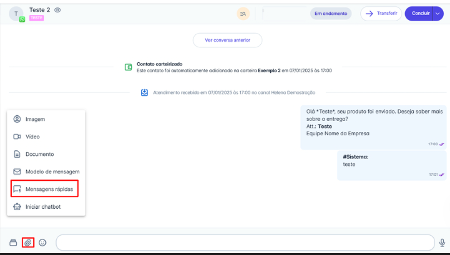Toggle the eye icon next to Teste 2
450x255 pixels.
[58, 10]
